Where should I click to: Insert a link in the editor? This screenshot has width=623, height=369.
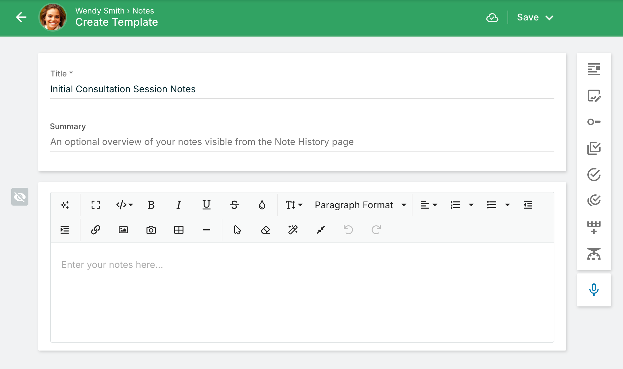(x=96, y=230)
